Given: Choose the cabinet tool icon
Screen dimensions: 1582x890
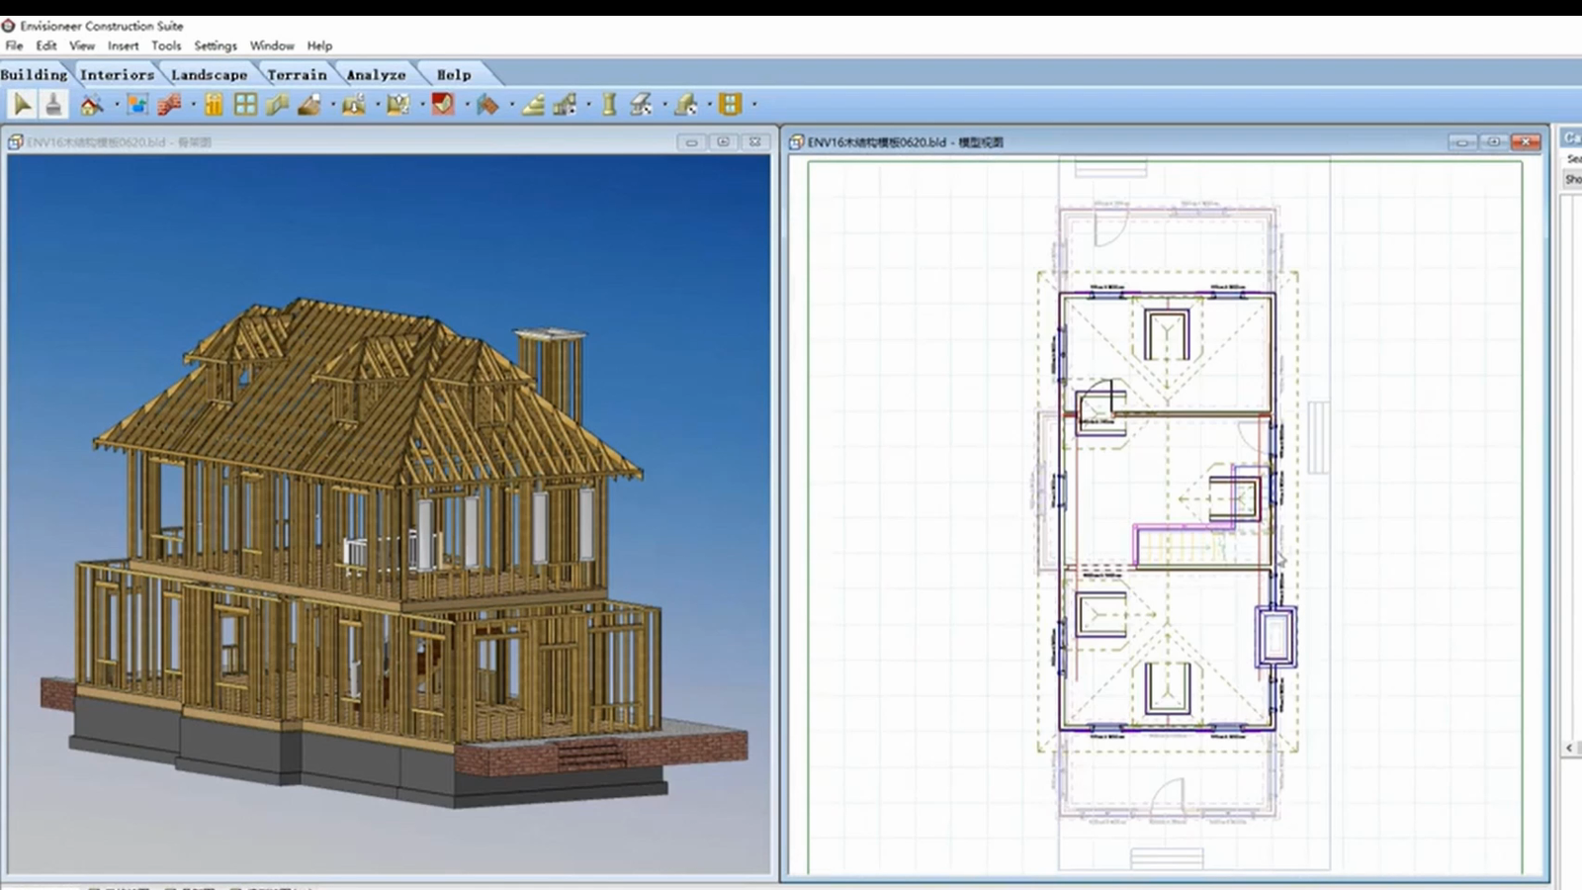Looking at the screenshot, I should click(x=730, y=104).
